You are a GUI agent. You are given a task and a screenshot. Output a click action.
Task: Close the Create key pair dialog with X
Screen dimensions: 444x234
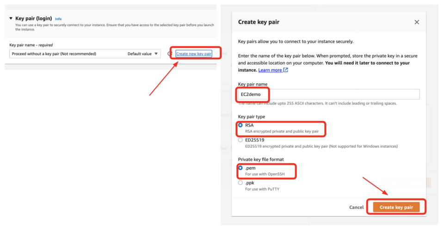(x=417, y=22)
